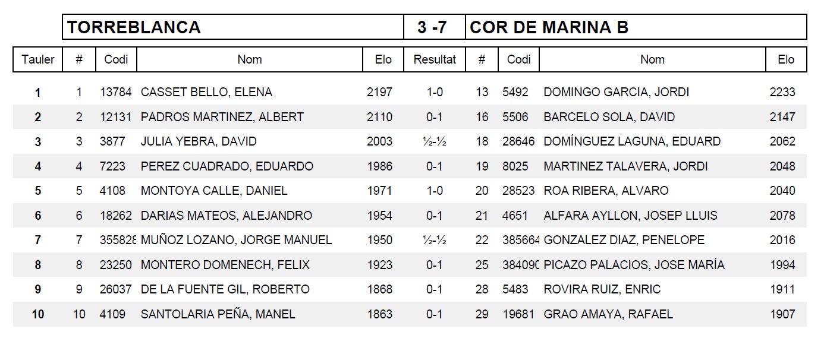The height and width of the screenshot is (338, 827).
Task: Click BARCELO SOLA, DAVID entry
Action: (609, 117)
